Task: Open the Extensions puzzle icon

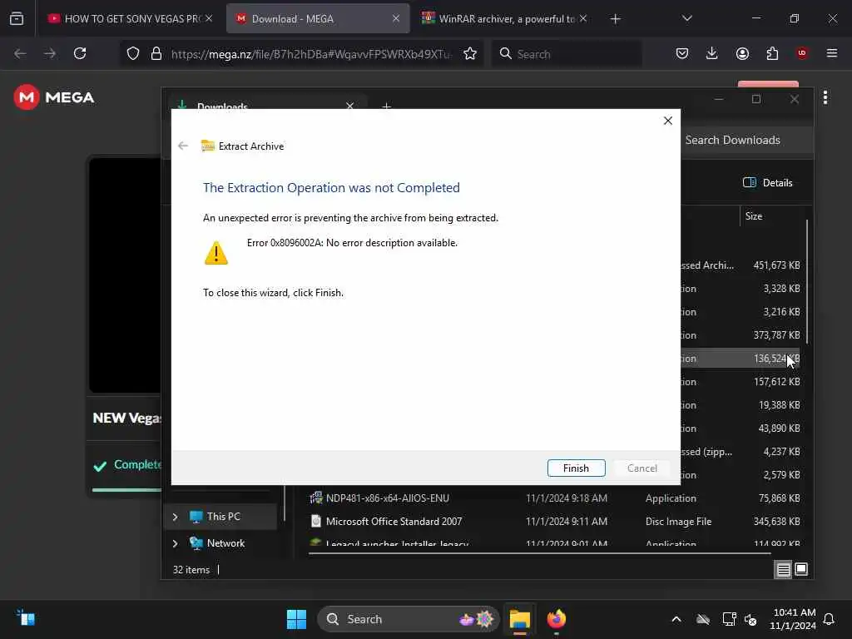Action: click(772, 53)
